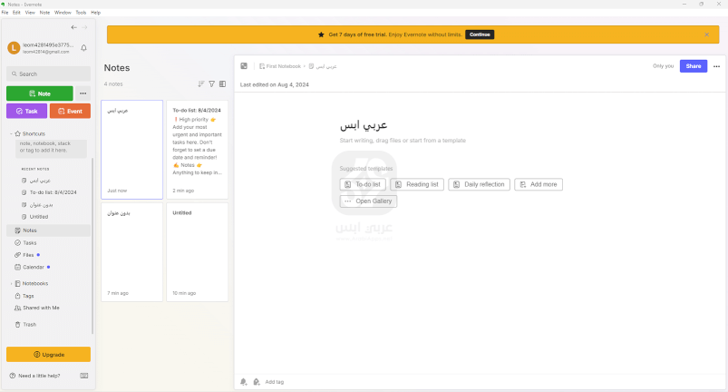This screenshot has width=728, height=392.
Task: Open To-do list: 8/4/2024 note card
Action: coord(198,150)
